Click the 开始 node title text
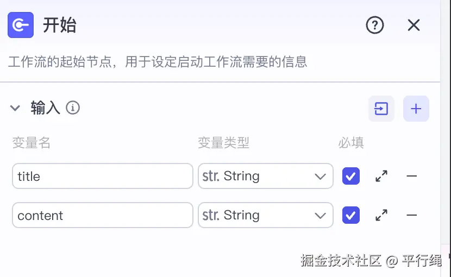Screen dimensions: 451x277 click(x=60, y=25)
